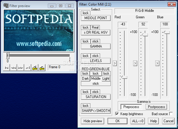This screenshot has width=178, height=129.
Task: Click the Filter preview gear icon
Action: tap(6, 6)
